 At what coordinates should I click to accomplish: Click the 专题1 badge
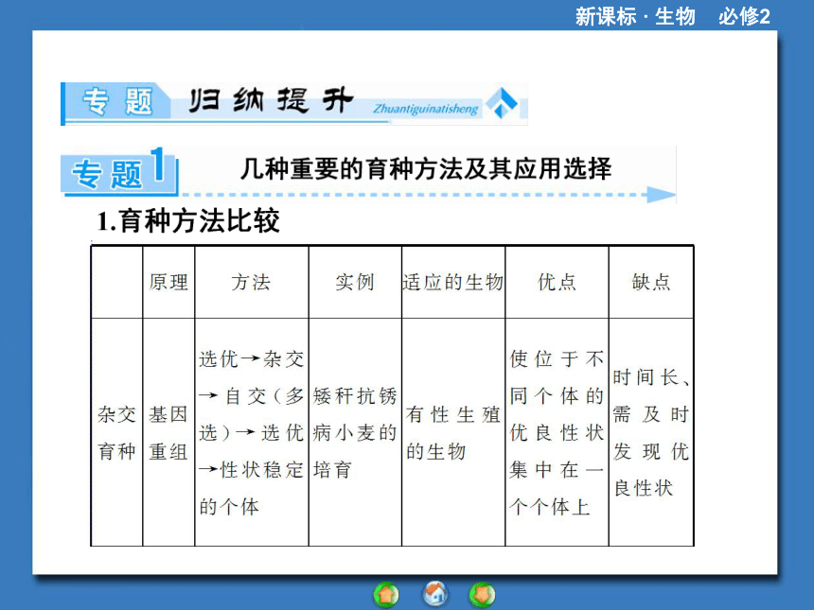119,171
